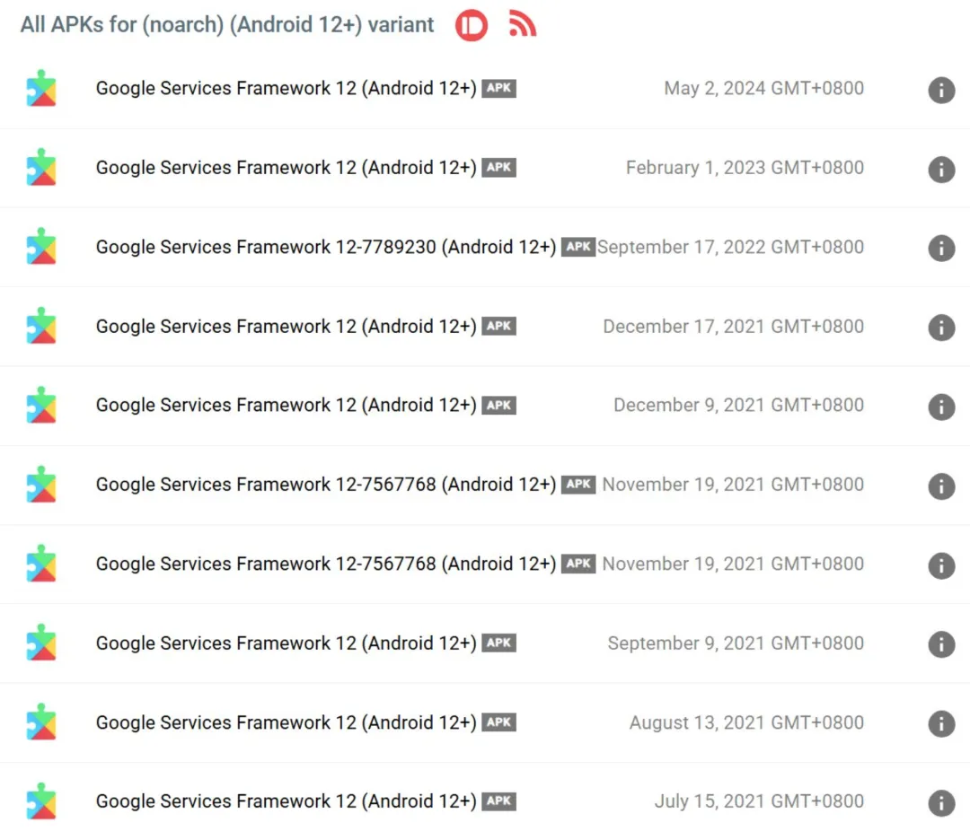Screen dimensions: 970x840
Task: Click info icon for July 15, 2021 APK
Action: (940, 802)
